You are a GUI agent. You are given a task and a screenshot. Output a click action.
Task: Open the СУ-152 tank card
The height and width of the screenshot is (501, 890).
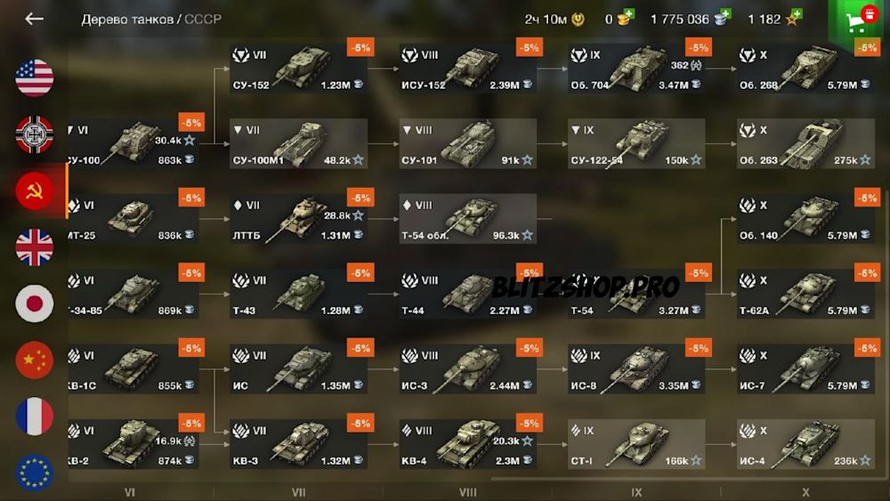click(298, 69)
